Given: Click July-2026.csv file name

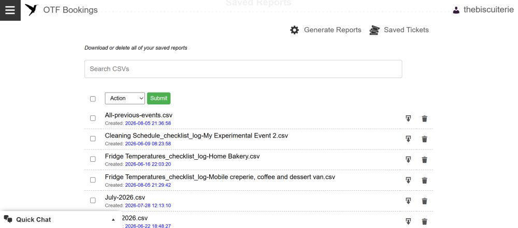Looking at the screenshot, I should point(125,197).
